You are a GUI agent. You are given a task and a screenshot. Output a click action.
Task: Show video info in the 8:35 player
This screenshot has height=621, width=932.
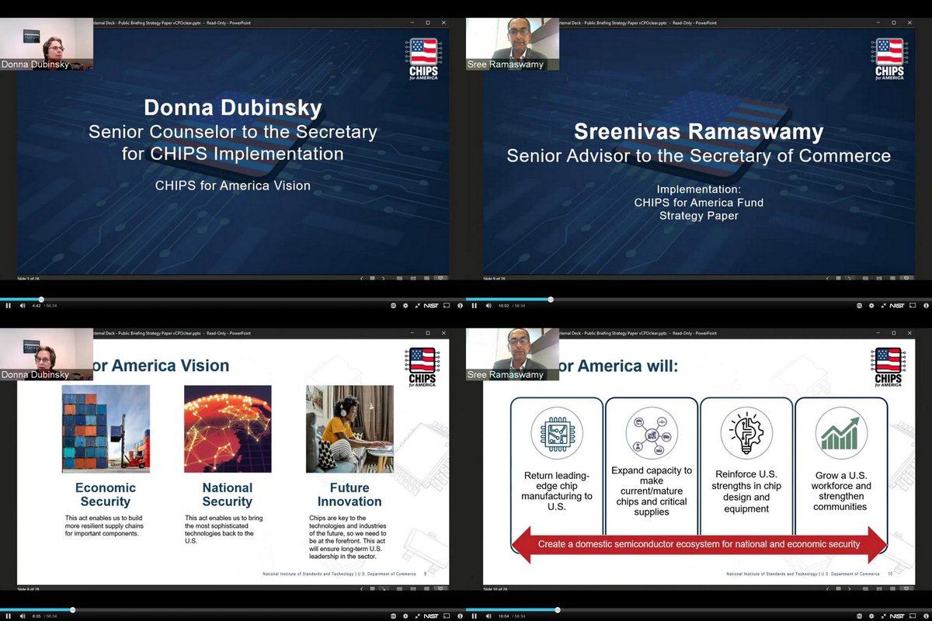click(460, 616)
